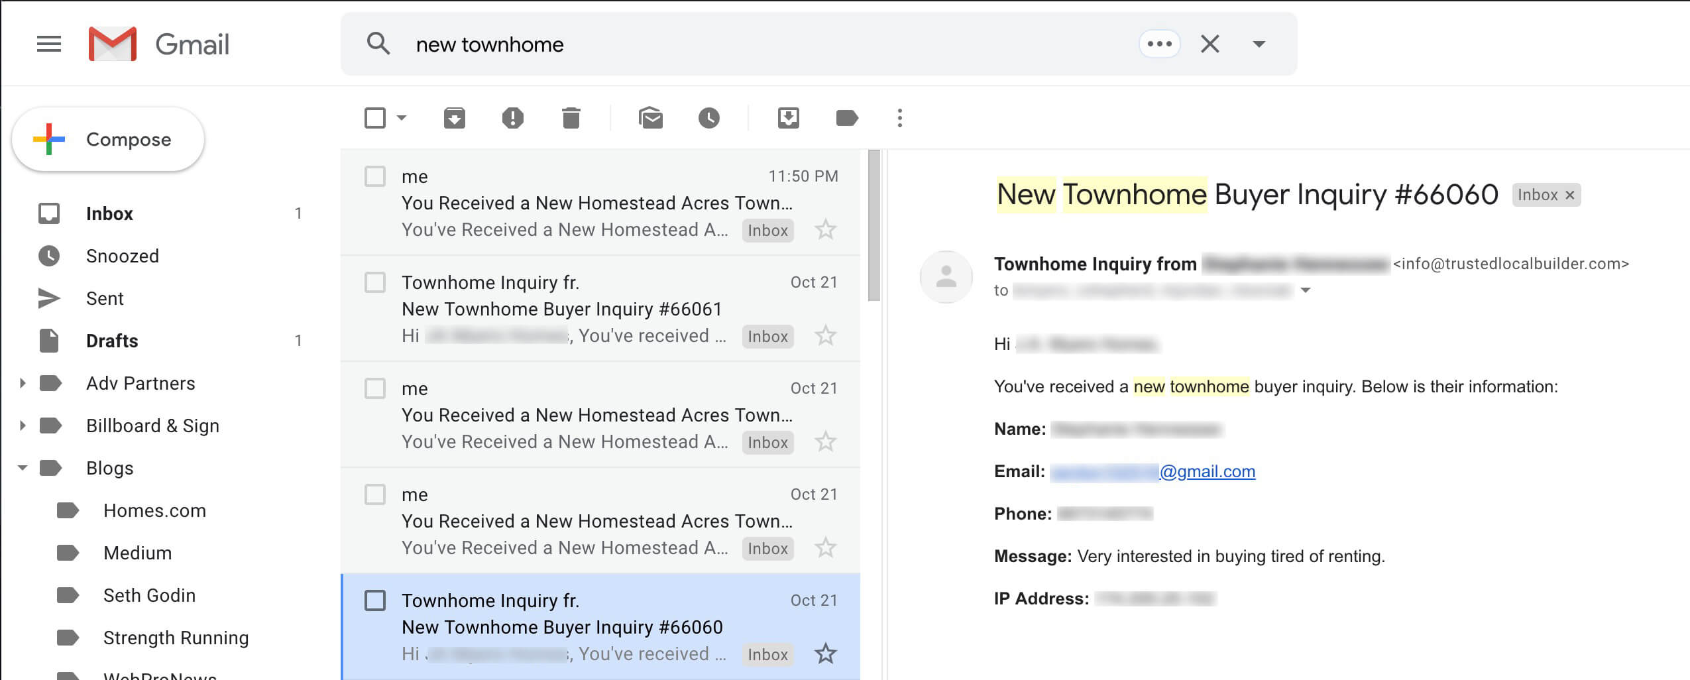The height and width of the screenshot is (680, 1690).
Task: Star the Inquiry #66060 email
Action: [825, 653]
